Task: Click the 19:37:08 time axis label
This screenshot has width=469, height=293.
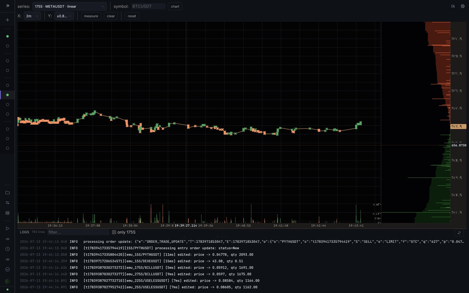Action: (93, 226)
